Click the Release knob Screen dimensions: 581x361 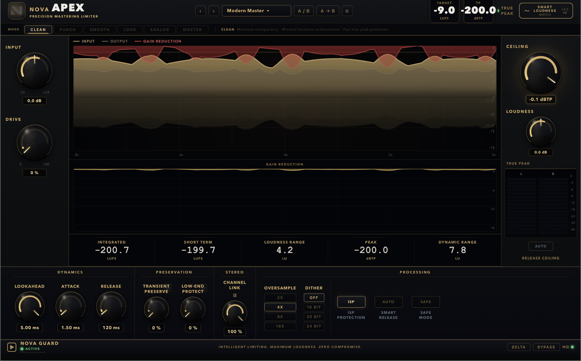111,307
